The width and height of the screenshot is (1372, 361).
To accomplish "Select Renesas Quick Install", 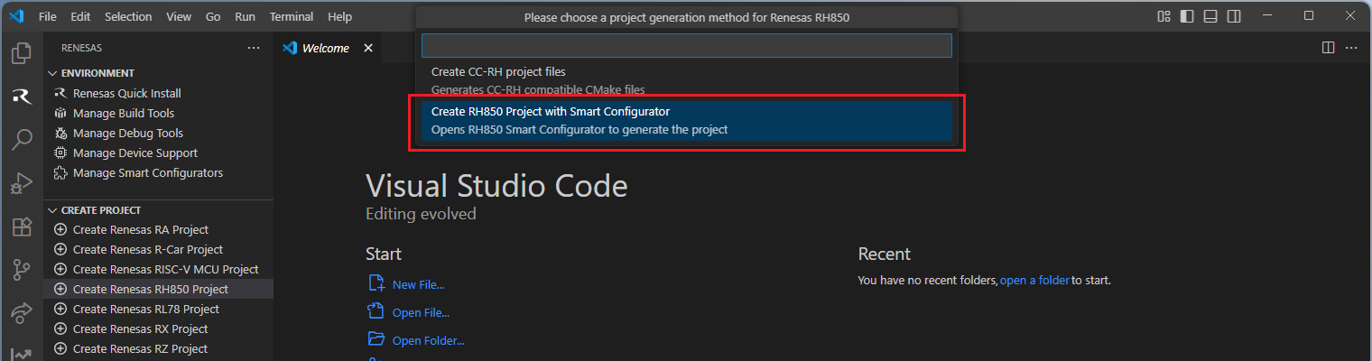I will tap(159, 93).
